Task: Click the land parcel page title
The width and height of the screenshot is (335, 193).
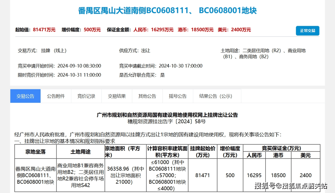Action: click(x=167, y=11)
